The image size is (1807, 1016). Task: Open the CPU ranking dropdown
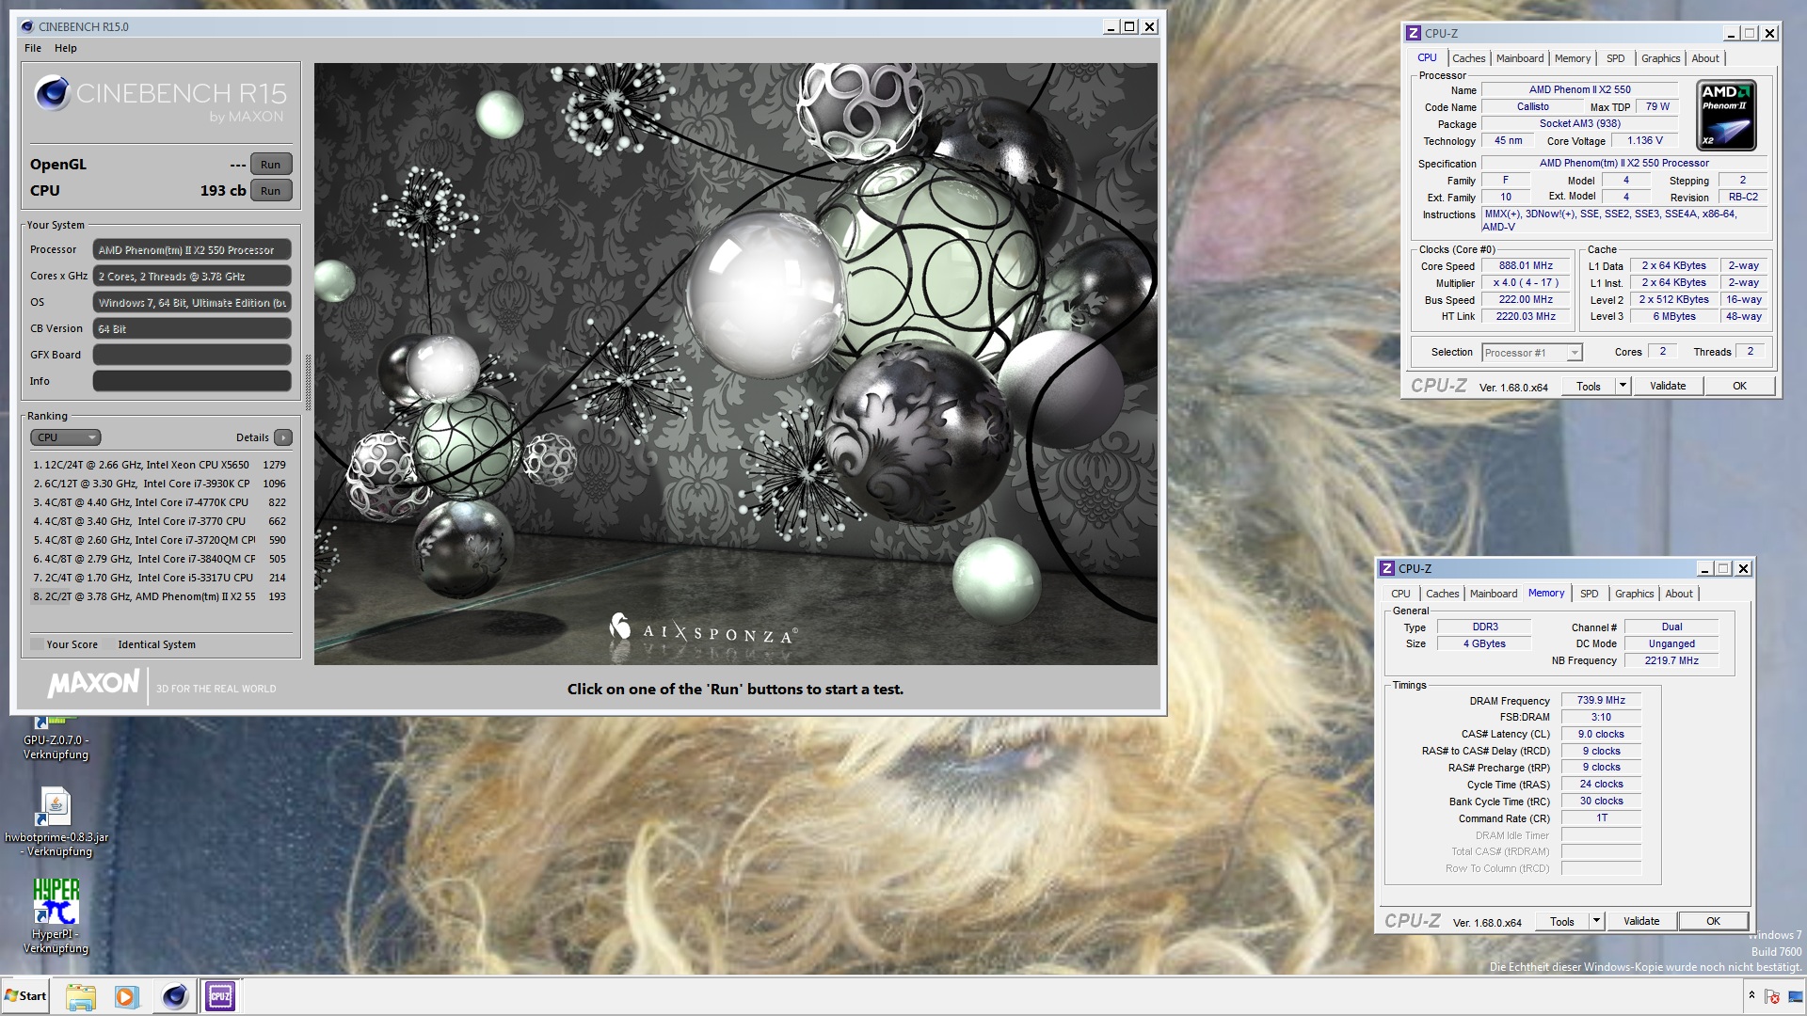coord(65,437)
